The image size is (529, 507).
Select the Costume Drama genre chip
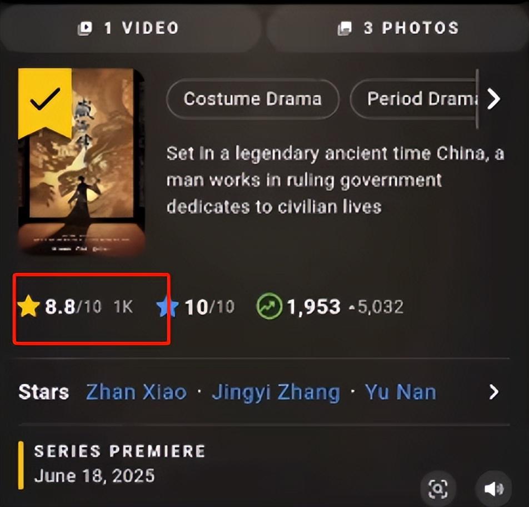[x=253, y=99]
